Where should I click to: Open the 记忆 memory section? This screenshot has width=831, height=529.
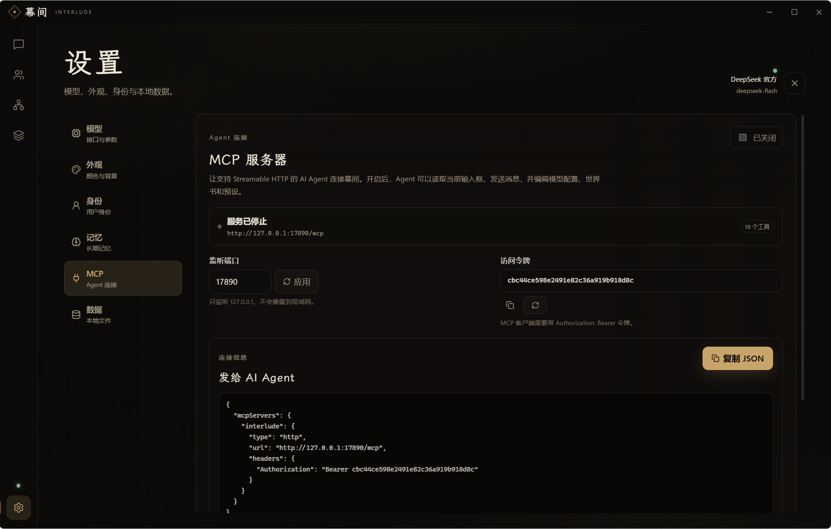[123, 242]
